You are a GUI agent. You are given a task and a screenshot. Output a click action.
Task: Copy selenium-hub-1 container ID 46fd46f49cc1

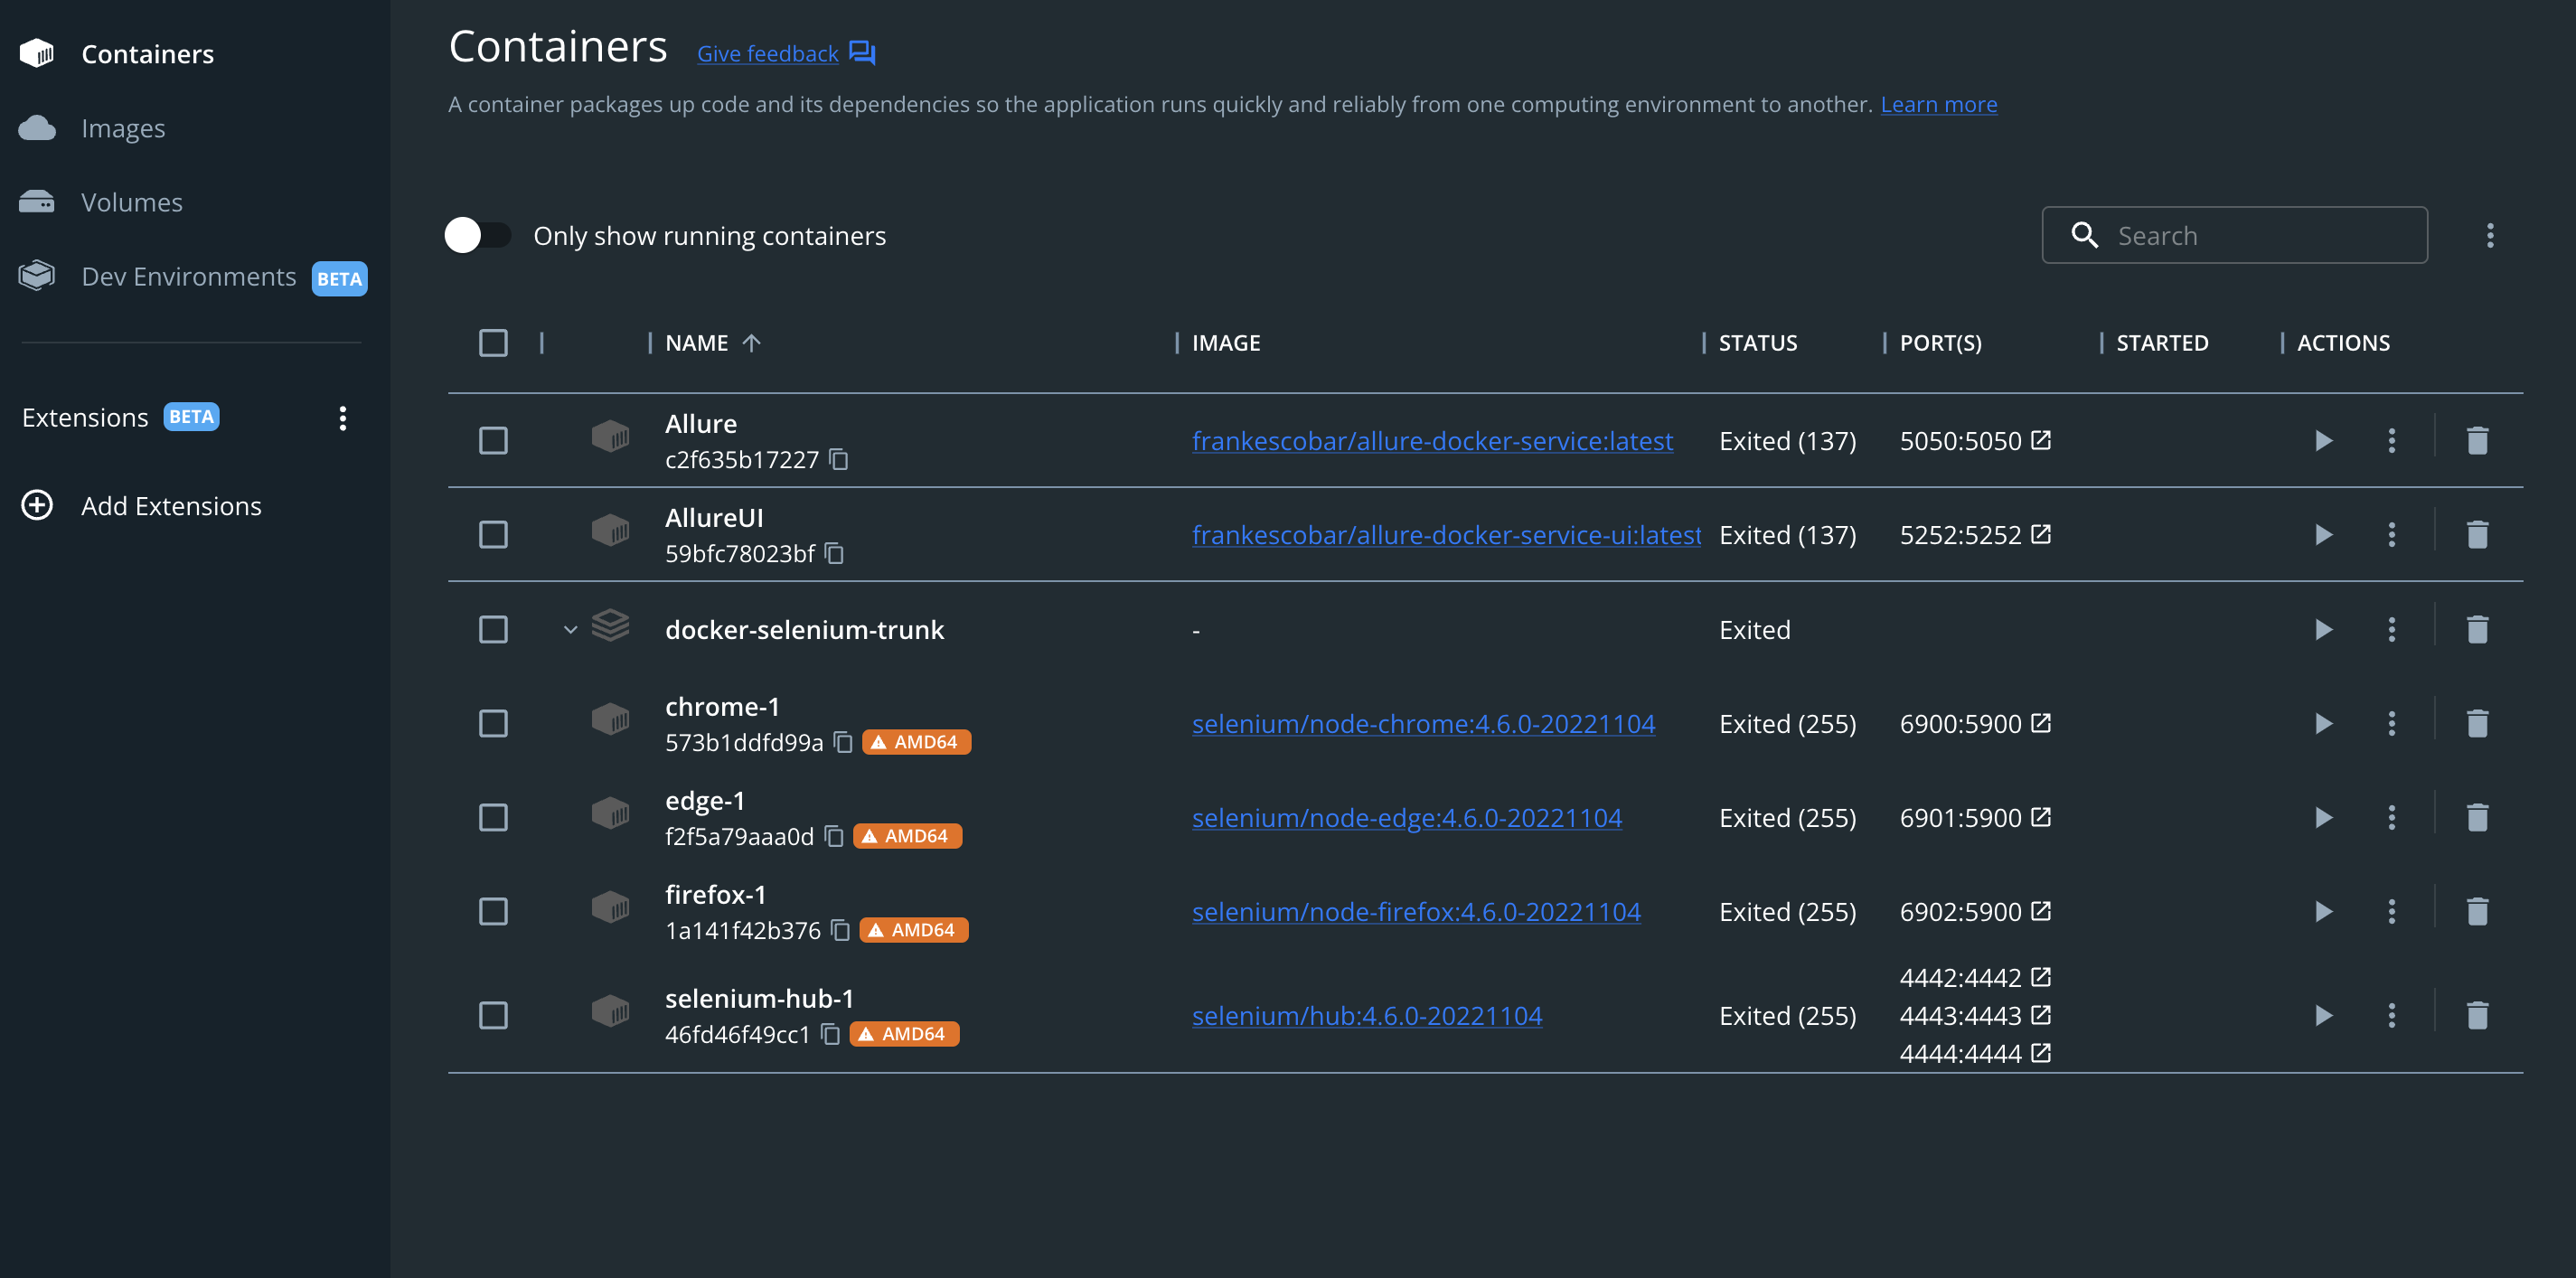[830, 1034]
